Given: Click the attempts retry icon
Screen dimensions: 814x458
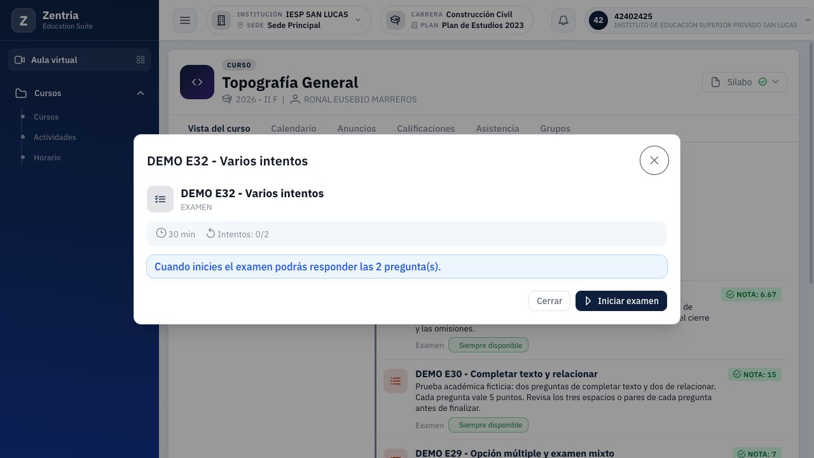Looking at the screenshot, I should [x=210, y=233].
